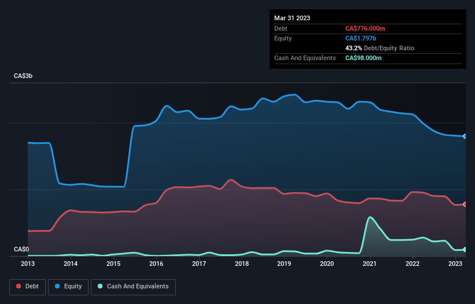Image resolution: width=475 pixels, height=304 pixels.
Task: Click the CA$3b y-axis label
Action: click(x=23, y=76)
